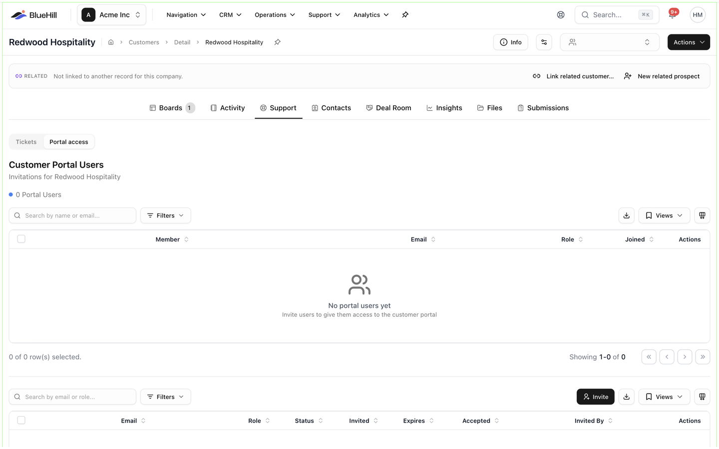The height and width of the screenshot is (449, 719).
Task: Sort portal users by Joined column
Action: tap(639, 239)
